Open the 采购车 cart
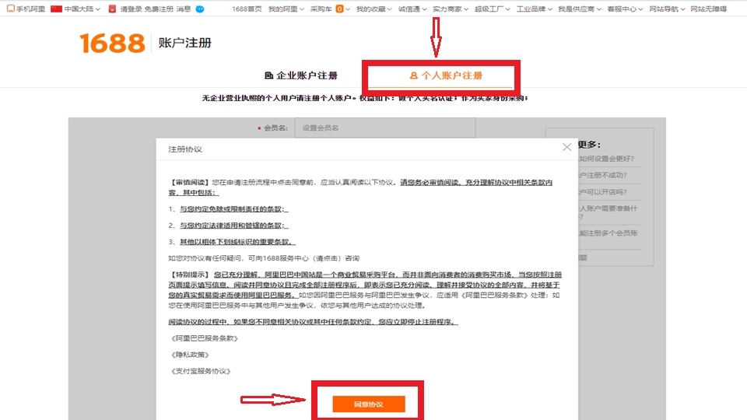The height and width of the screenshot is (420, 747). point(321,9)
